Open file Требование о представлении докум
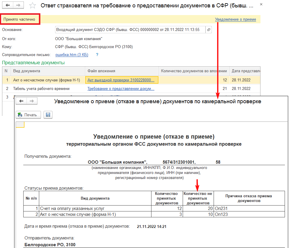This screenshot has height=248, width=292. tap(121, 89)
